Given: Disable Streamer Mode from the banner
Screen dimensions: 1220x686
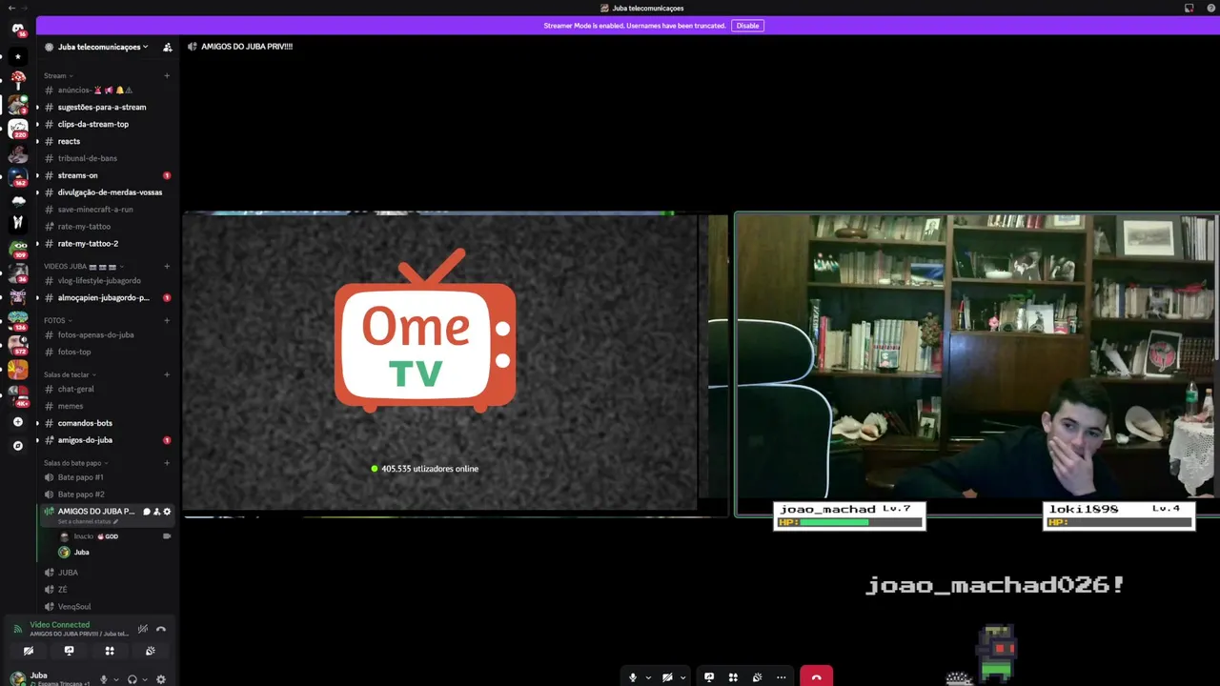Looking at the screenshot, I should tap(747, 26).
